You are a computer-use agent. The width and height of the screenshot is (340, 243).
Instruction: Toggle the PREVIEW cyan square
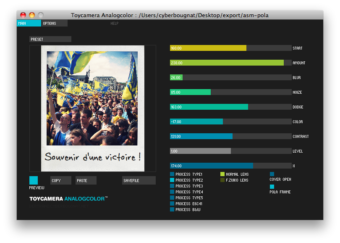34,180
